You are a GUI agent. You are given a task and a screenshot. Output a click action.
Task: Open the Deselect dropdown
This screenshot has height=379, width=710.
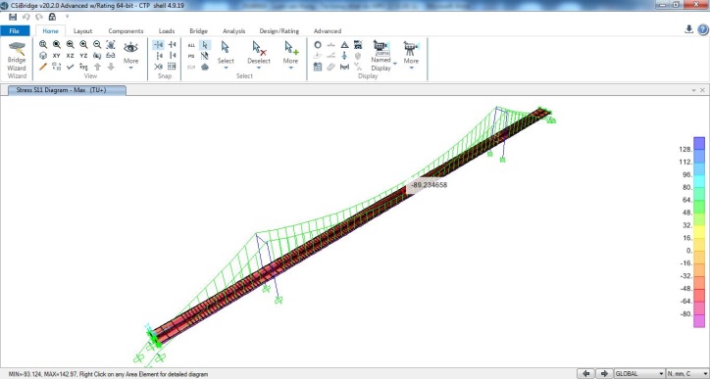(259, 56)
